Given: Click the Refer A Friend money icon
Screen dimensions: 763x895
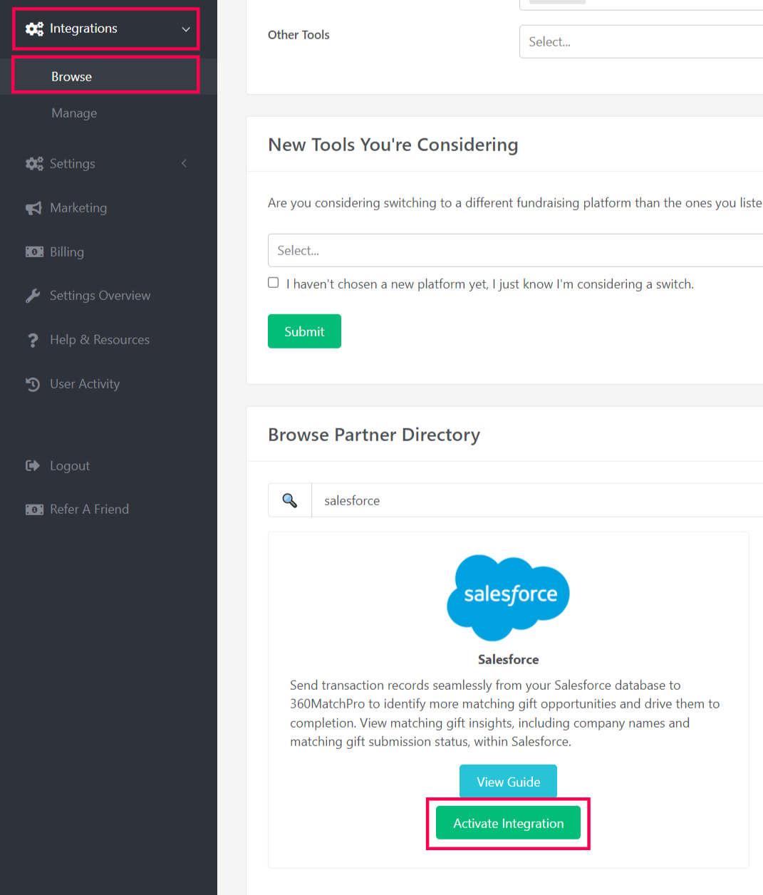Looking at the screenshot, I should tap(34, 509).
